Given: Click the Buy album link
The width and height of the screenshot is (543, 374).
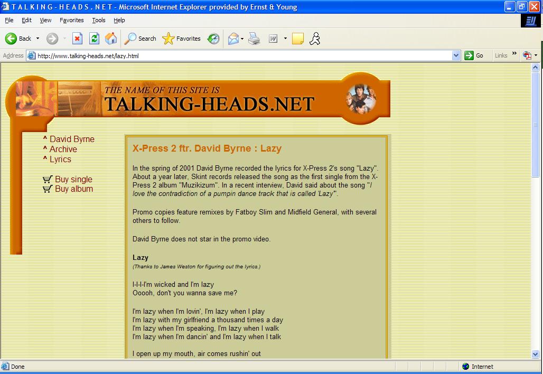Looking at the screenshot, I should [73, 189].
